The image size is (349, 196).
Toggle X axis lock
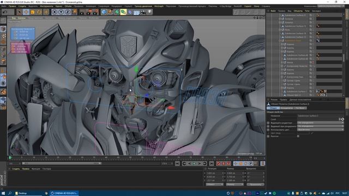tap(55, 12)
